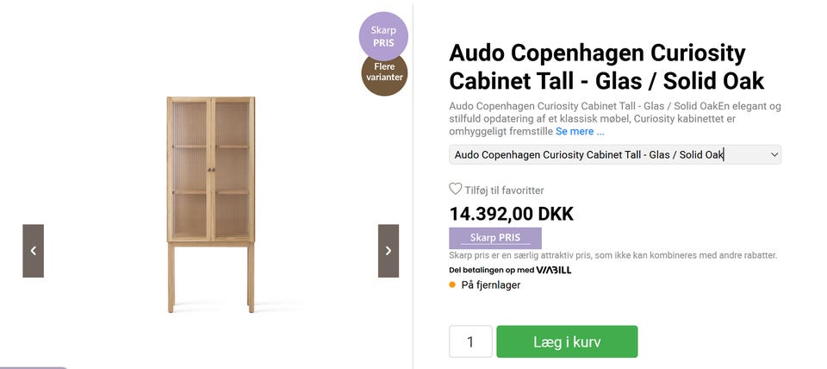Expand description with Se mere link
Screen dimensions: 827x369
pyautogui.click(x=580, y=131)
